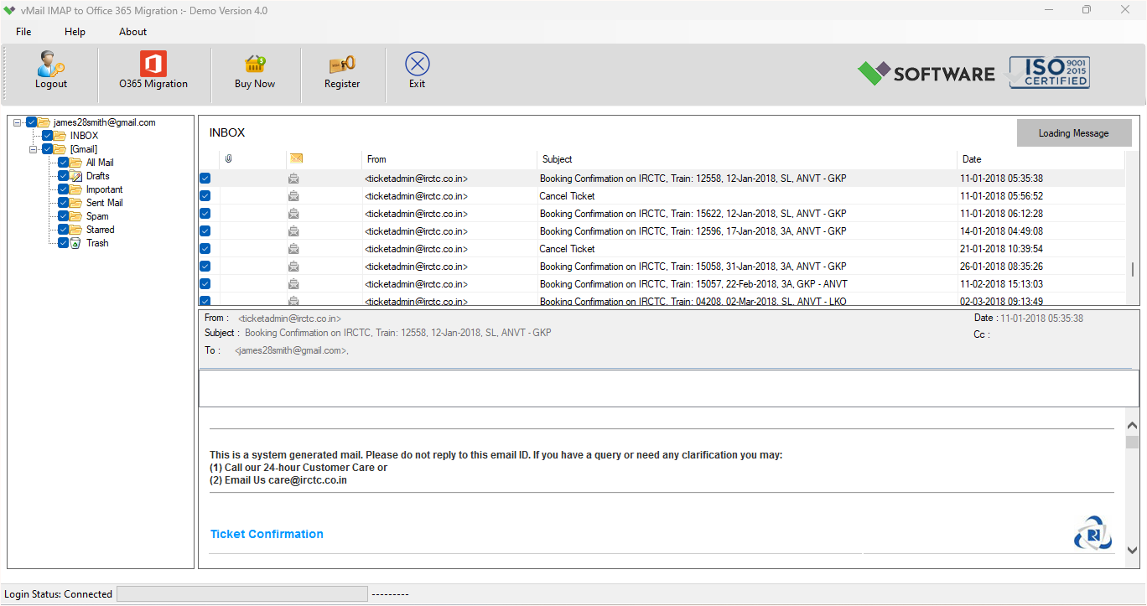The height and width of the screenshot is (606, 1147).
Task: Sort email list by From column
Action: [449, 159]
